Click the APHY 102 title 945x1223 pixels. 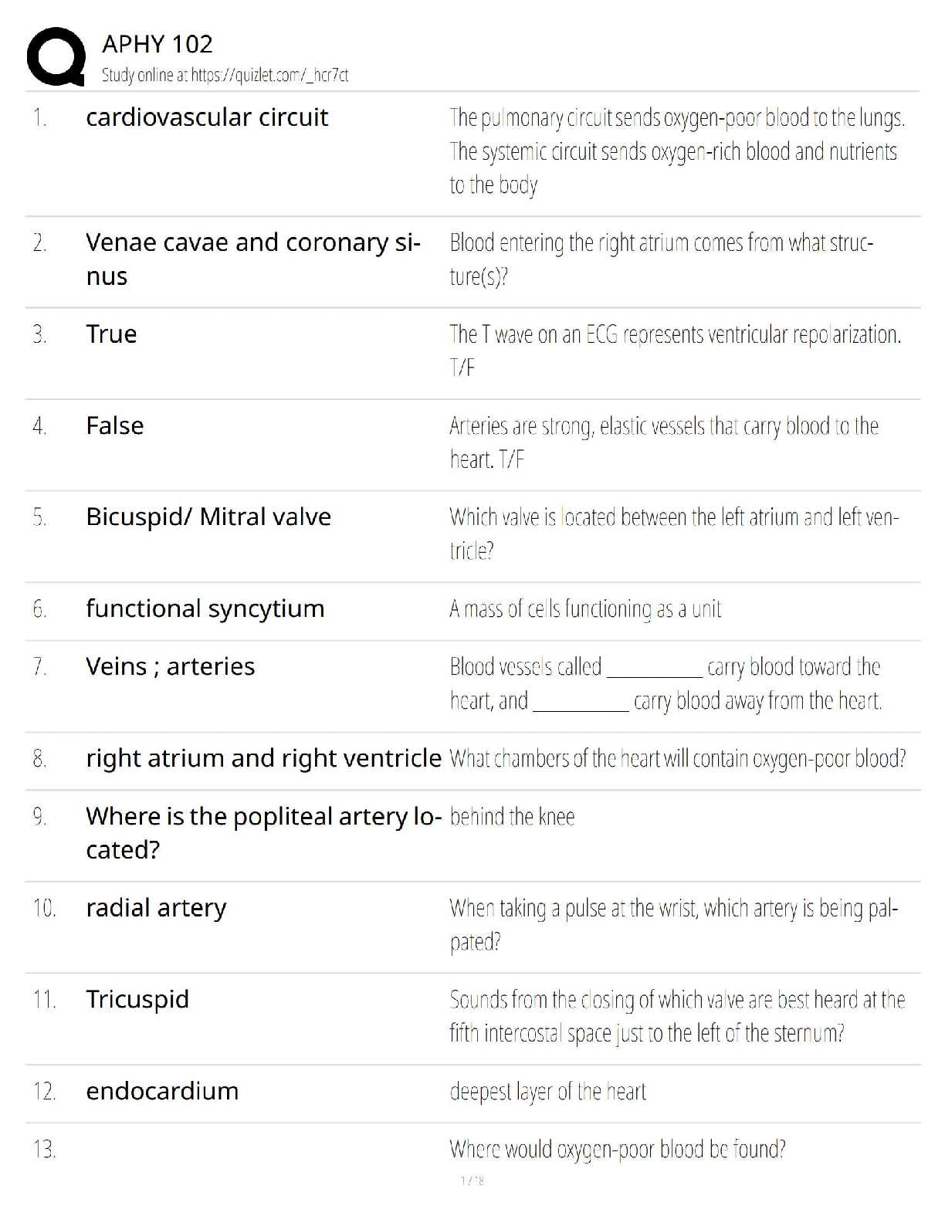point(157,44)
